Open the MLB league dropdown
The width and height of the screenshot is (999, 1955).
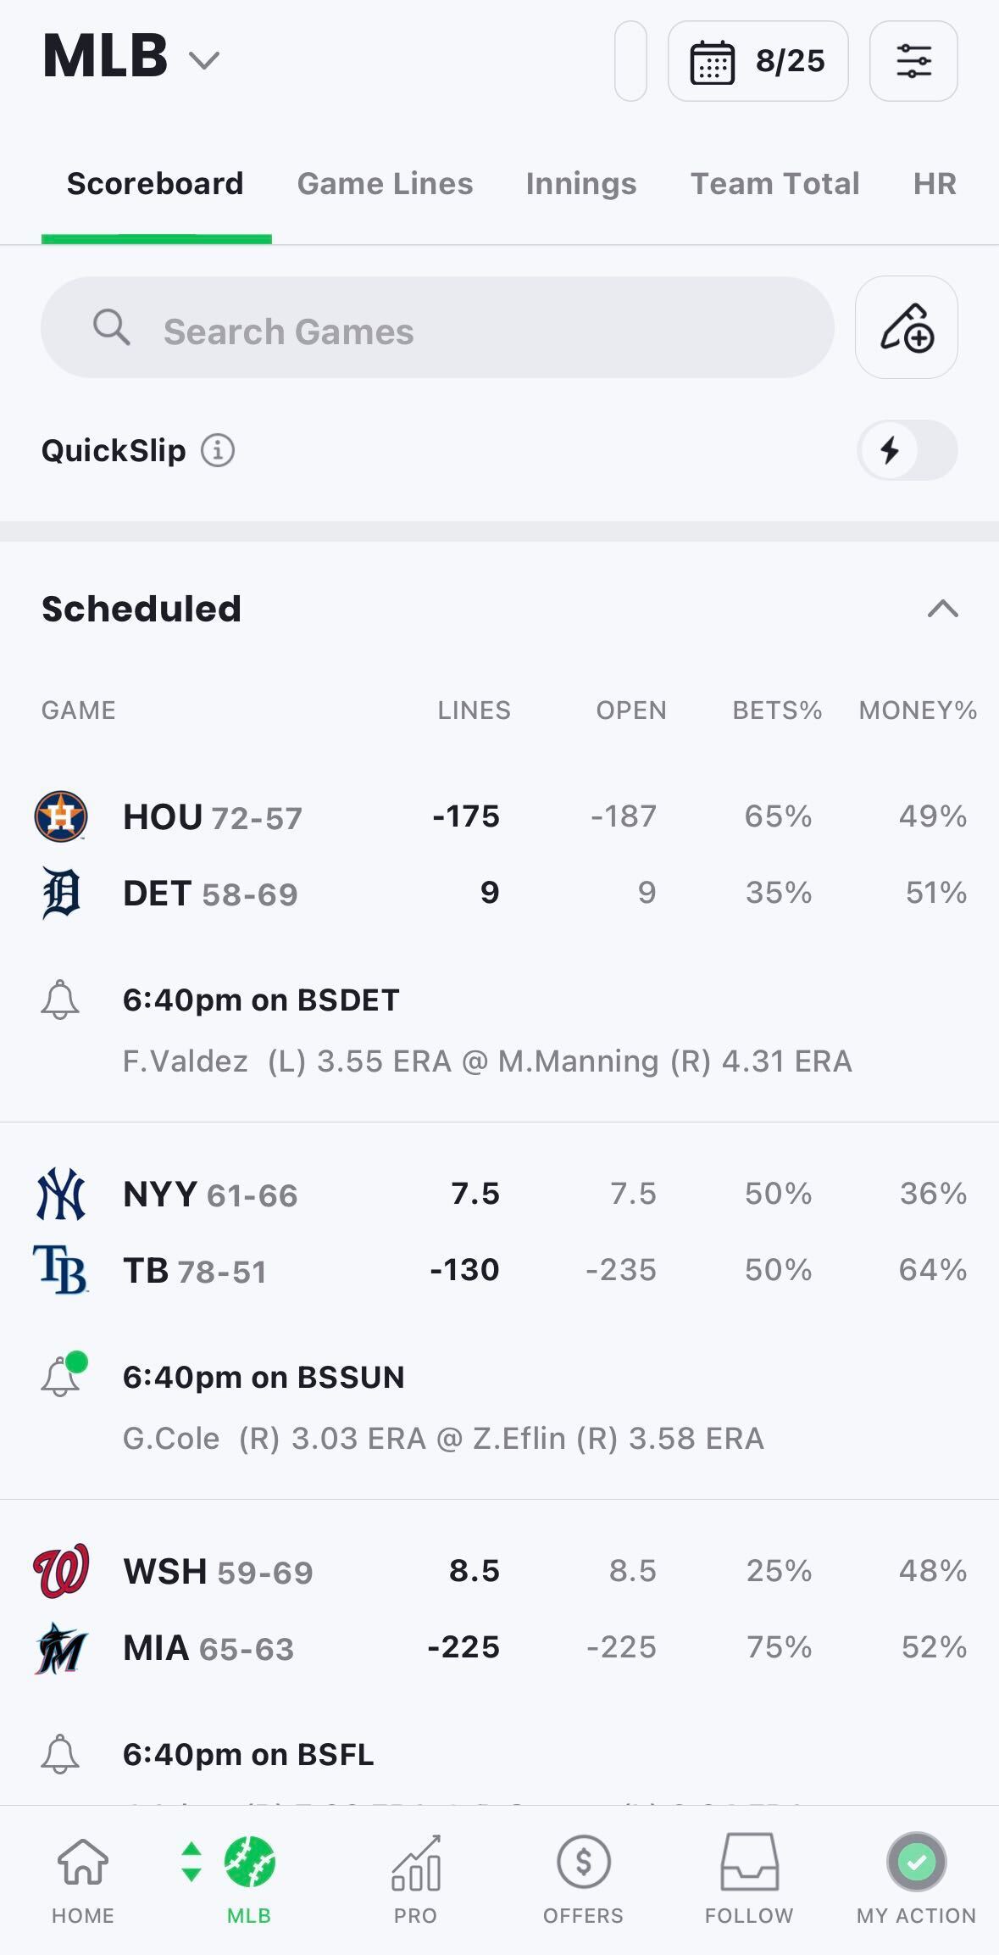(131, 58)
